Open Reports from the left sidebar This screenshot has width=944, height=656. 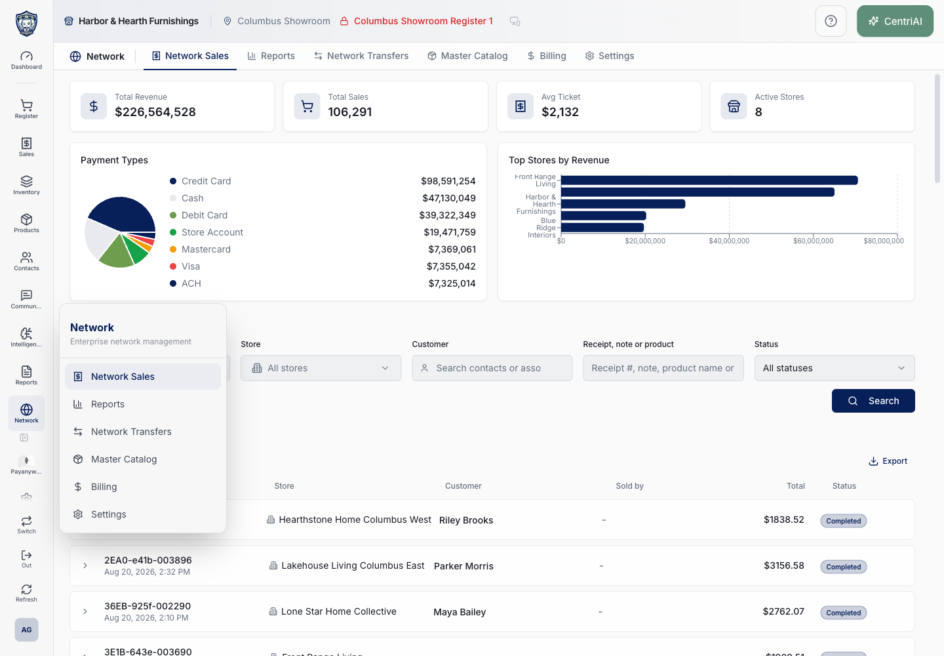click(x=26, y=375)
